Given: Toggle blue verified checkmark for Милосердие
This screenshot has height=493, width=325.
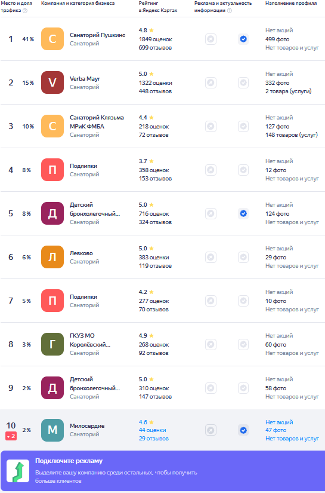Looking at the screenshot, I should (x=243, y=430).
